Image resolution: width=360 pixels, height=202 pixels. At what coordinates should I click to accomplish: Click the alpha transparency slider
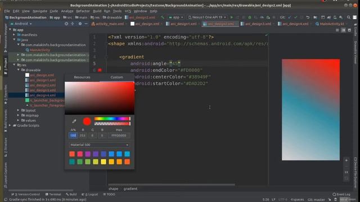[x=112, y=123]
